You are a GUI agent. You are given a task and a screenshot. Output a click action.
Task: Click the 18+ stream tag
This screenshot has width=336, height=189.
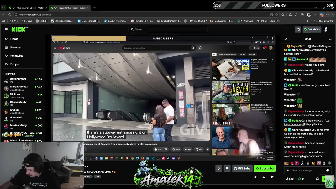click(97, 177)
